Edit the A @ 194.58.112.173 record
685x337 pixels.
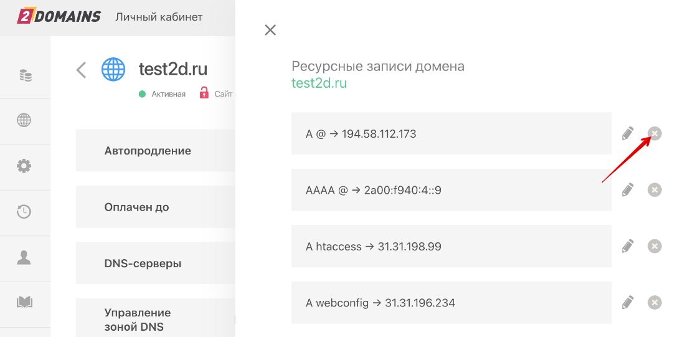tap(628, 133)
